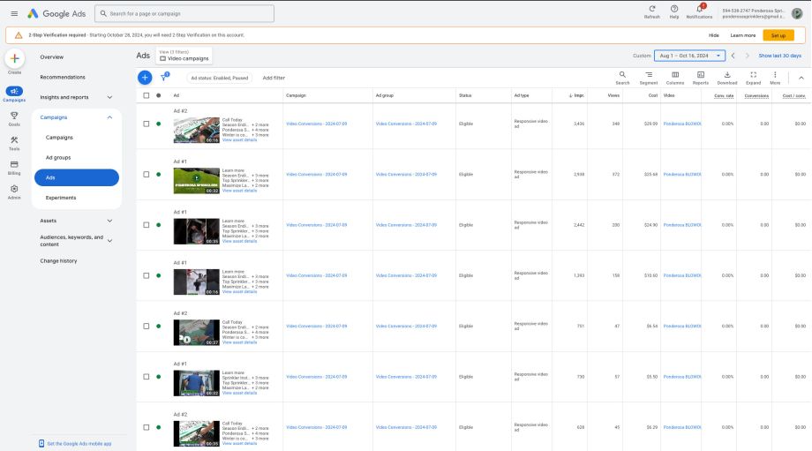Screen dimensions: 812x451
Task: Open Tools from the left sidebar
Action: pyautogui.click(x=14, y=140)
